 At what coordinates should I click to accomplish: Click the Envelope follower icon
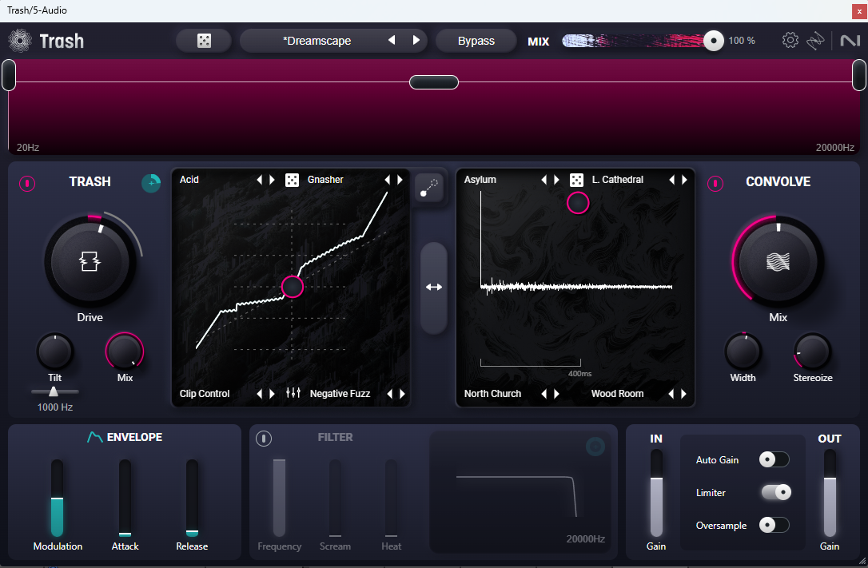(94, 437)
